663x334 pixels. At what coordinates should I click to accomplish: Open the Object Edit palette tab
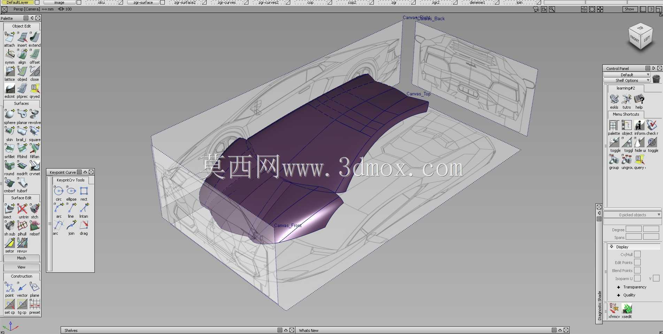click(22, 26)
